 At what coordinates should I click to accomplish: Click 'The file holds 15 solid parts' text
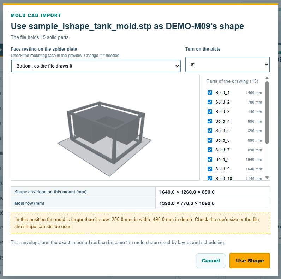pyautogui.click(x=40, y=37)
